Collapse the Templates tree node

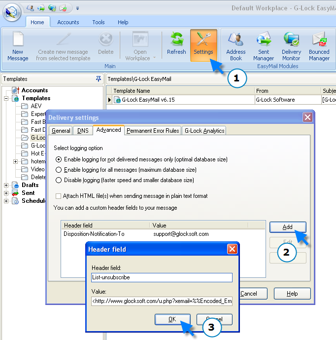pos(6,98)
